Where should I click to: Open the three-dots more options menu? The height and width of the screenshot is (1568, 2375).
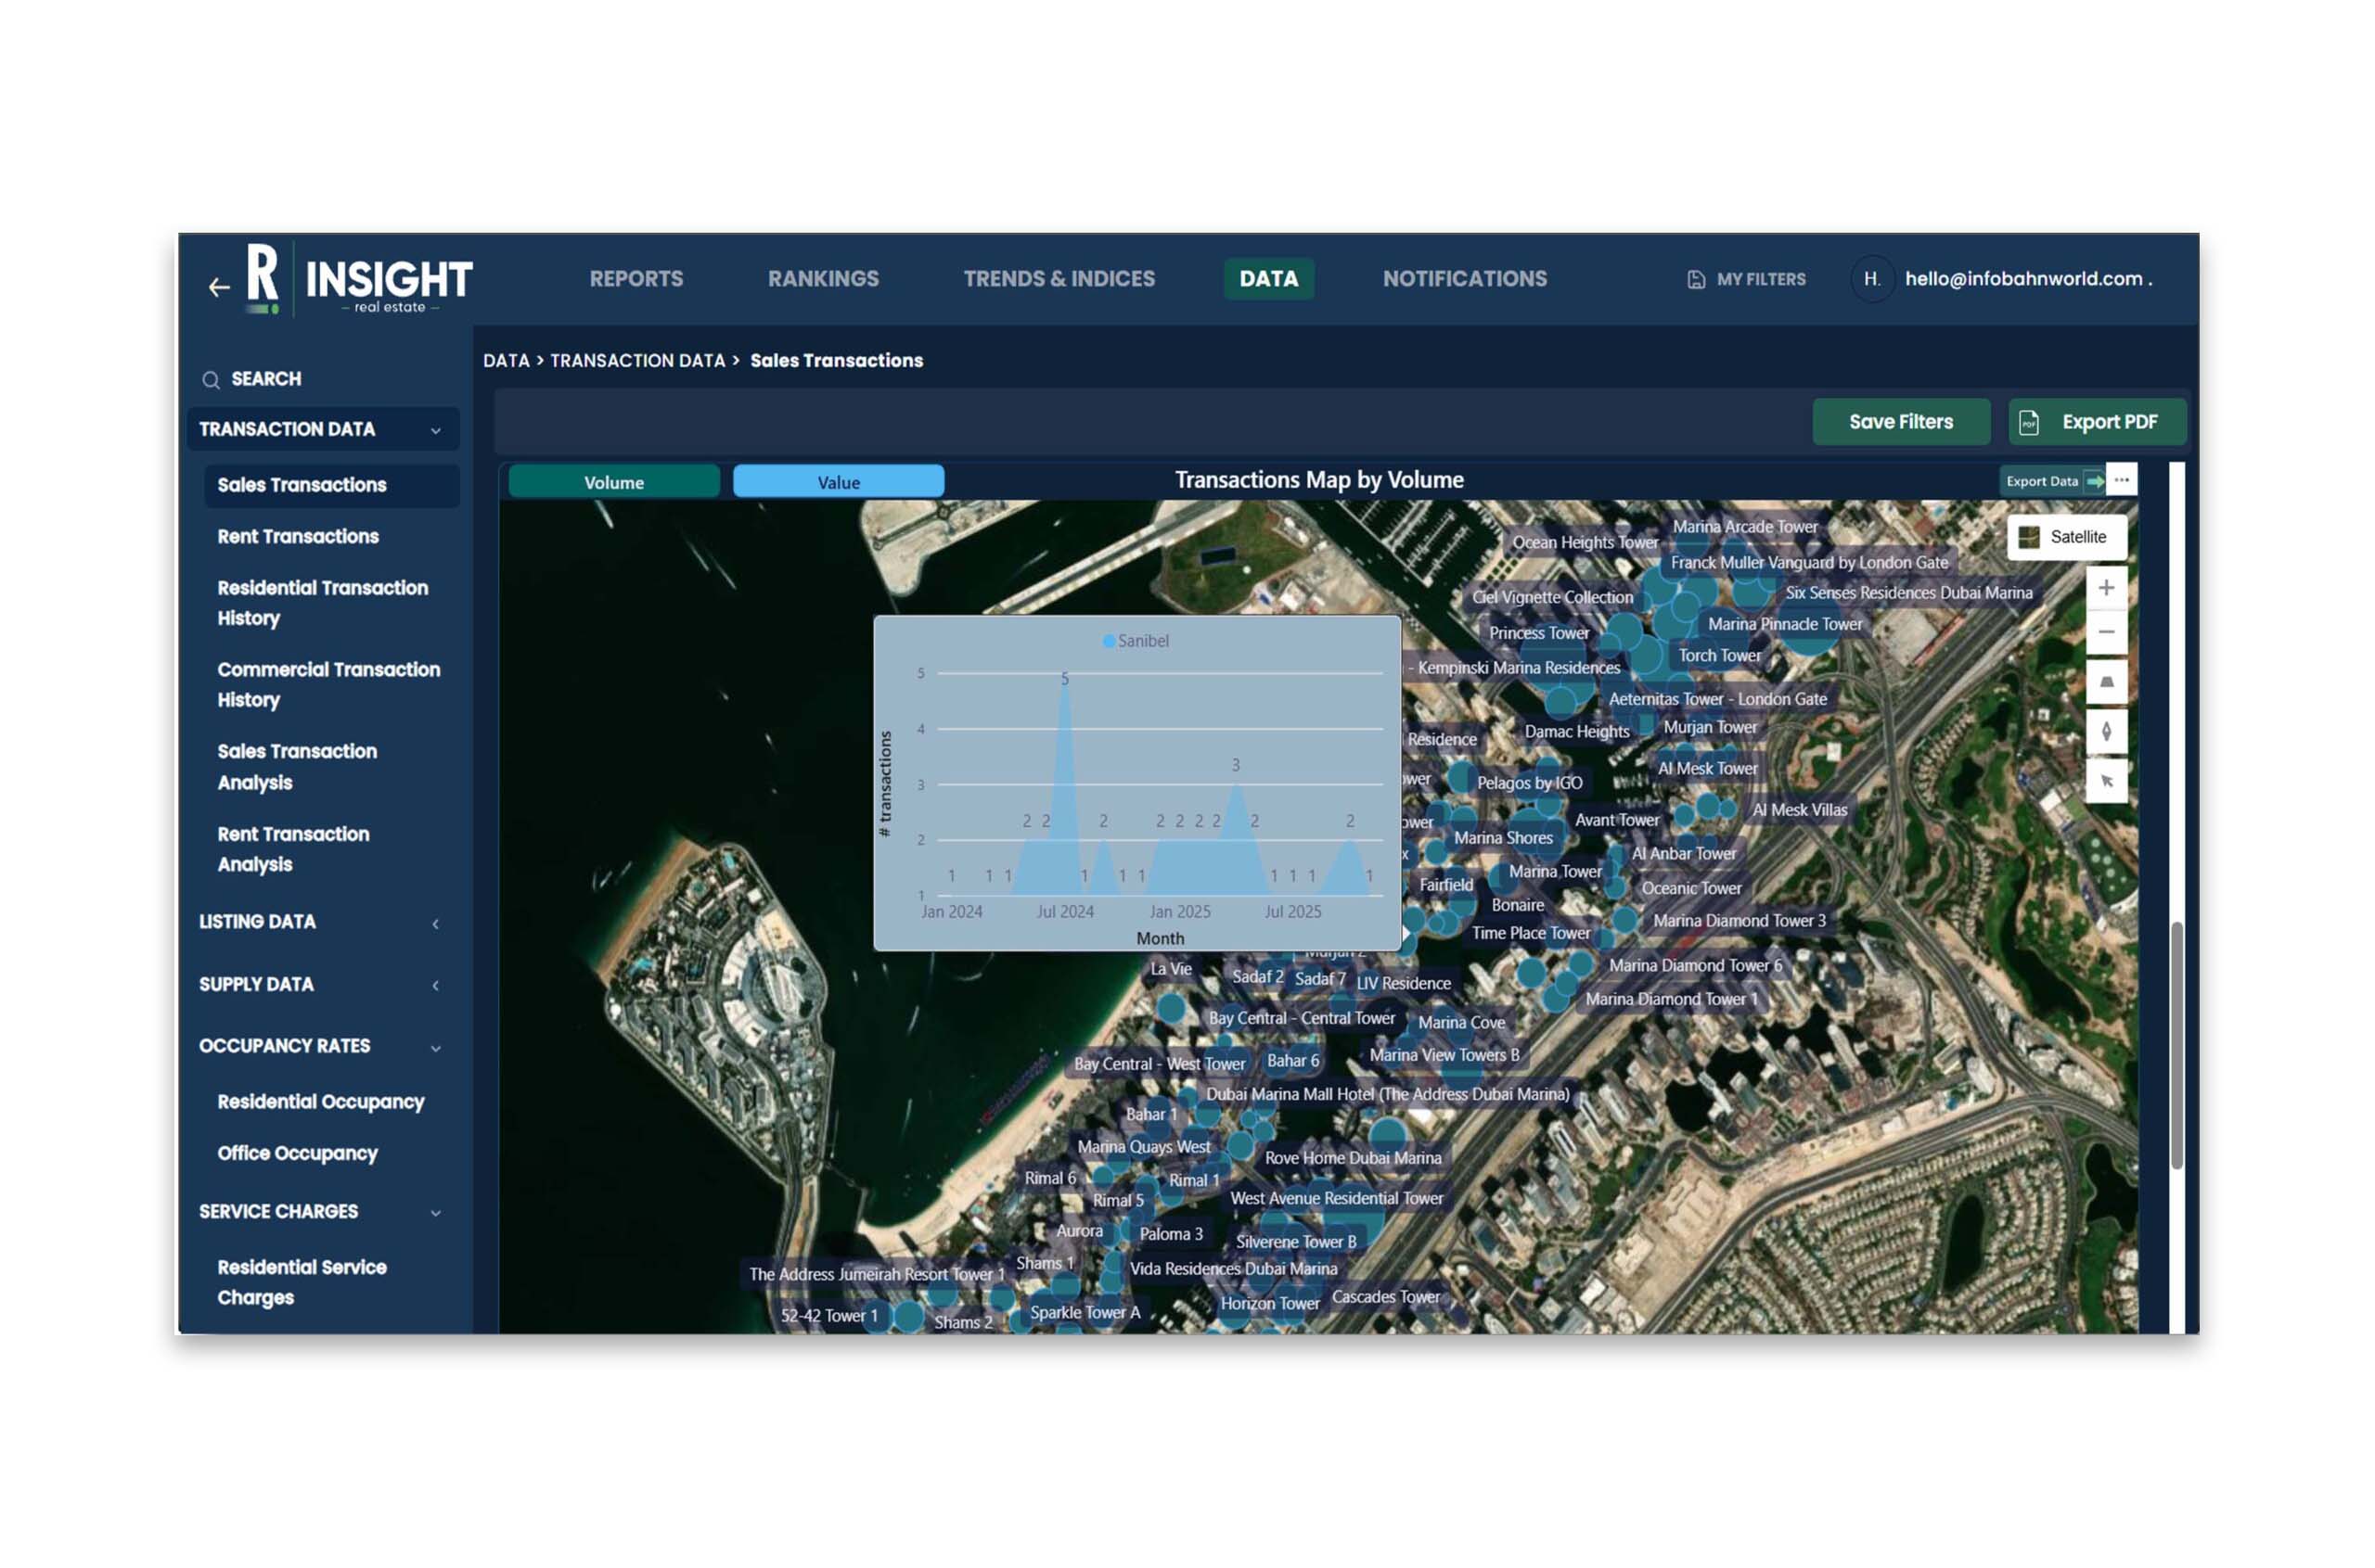[2121, 480]
